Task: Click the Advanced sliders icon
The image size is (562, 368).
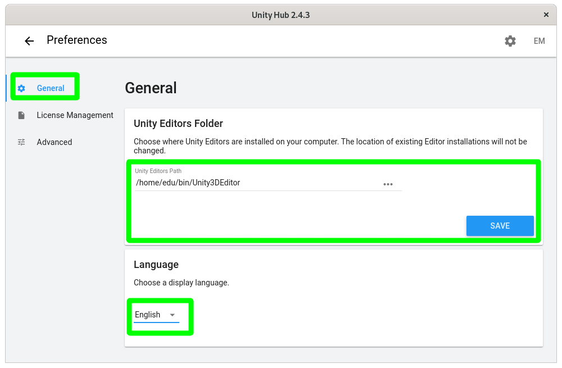Action: click(x=21, y=142)
